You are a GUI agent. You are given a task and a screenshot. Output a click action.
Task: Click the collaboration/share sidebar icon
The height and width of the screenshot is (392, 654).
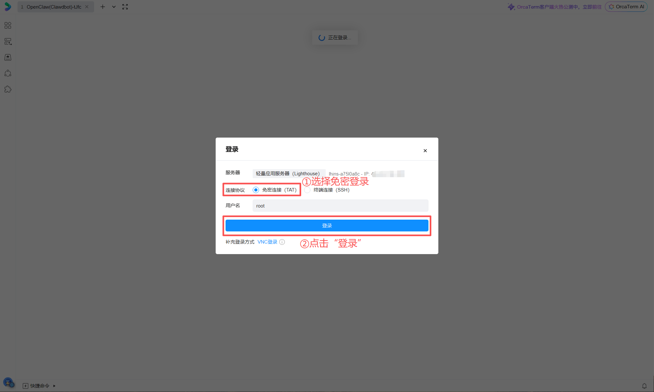[x=8, y=73]
